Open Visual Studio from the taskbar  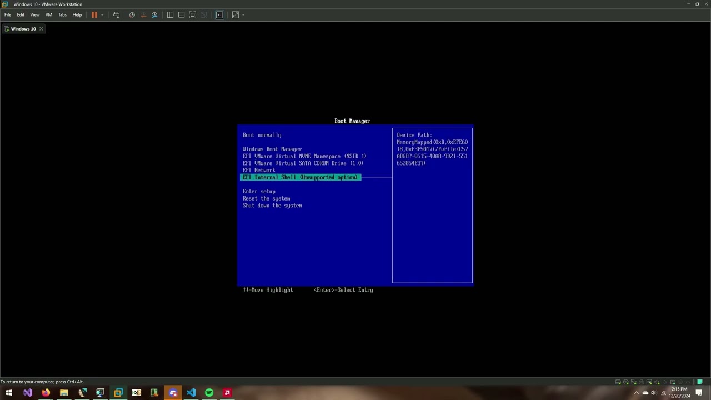click(28, 393)
